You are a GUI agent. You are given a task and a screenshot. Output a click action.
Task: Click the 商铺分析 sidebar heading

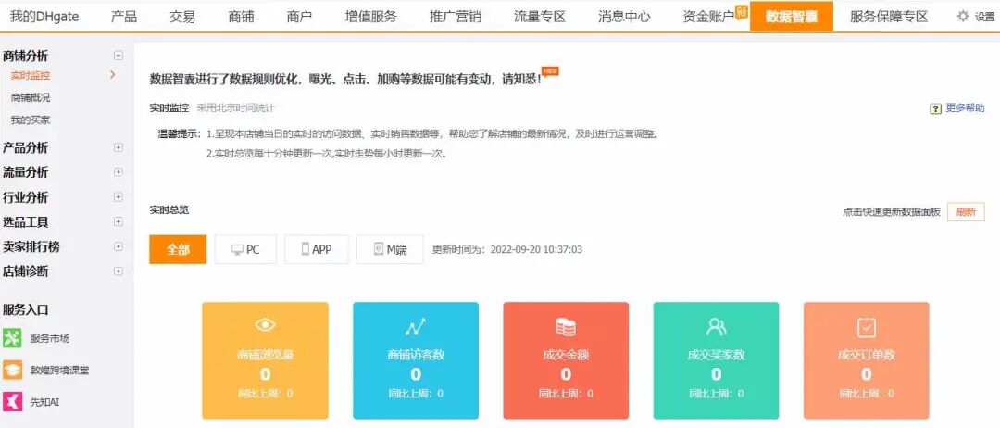pyautogui.click(x=26, y=57)
